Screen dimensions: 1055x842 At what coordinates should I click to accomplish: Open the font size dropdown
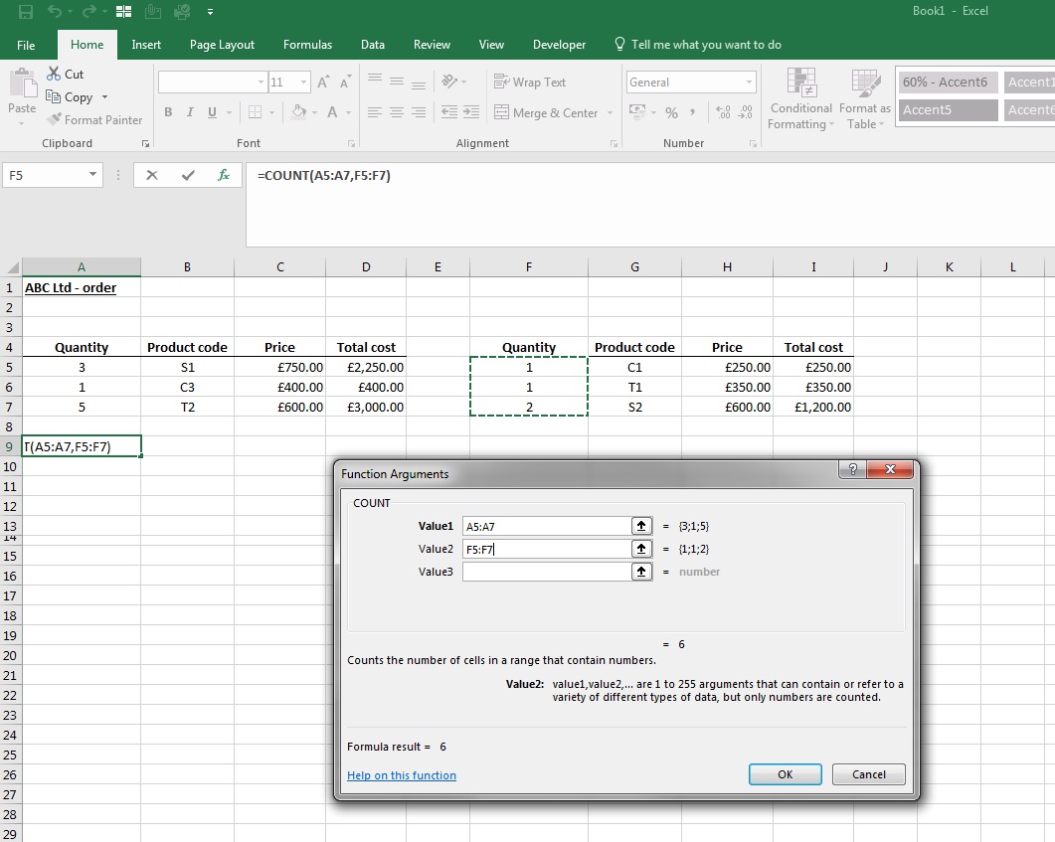tap(303, 83)
